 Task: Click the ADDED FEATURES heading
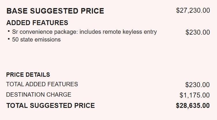(37, 23)
